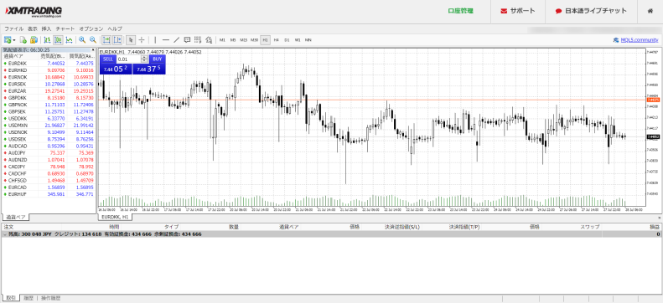Screen dimensions: 663x303
Task: Open the MQL5.community link
Action: [639, 40]
